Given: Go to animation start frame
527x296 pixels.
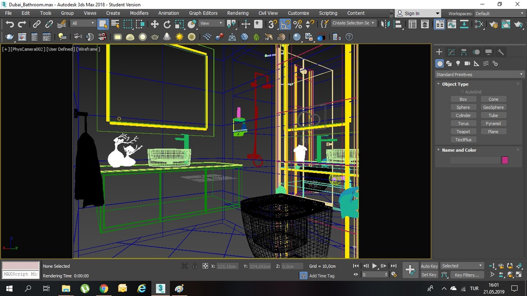Looking at the screenshot, I should [356, 266].
